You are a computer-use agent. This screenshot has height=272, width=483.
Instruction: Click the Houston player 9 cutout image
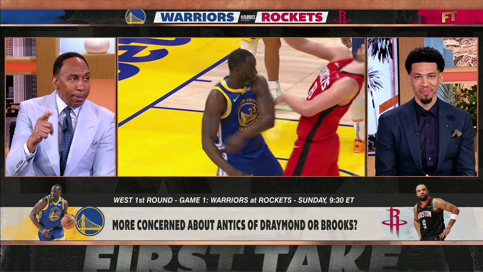pyautogui.click(x=436, y=212)
